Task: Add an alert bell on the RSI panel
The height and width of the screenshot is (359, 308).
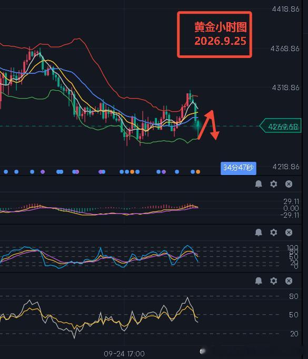Action: 259,280
